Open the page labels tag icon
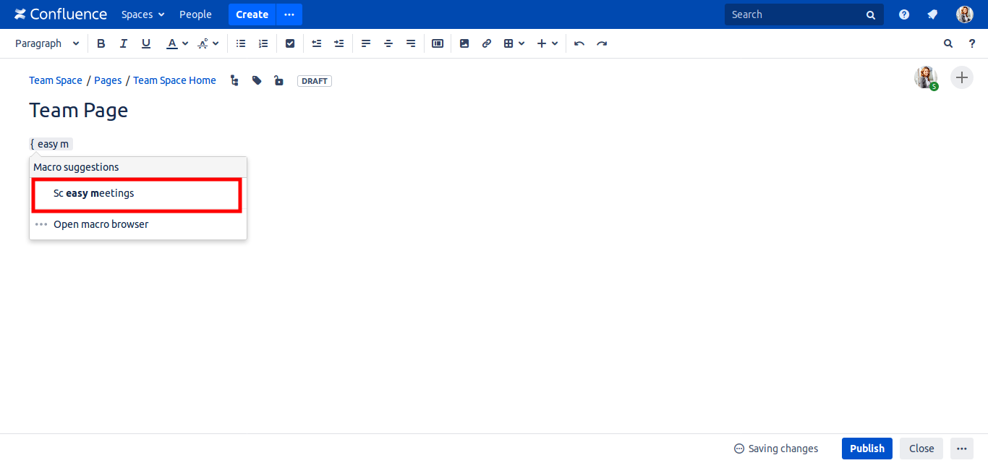Image resolution: width=988 pixels, height=463 pixels. [257, 80]
